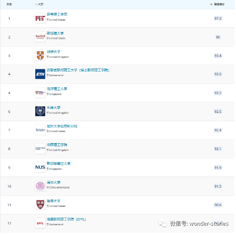
Task: Select the Oxford dark blue crest
Action: [40, 111]
